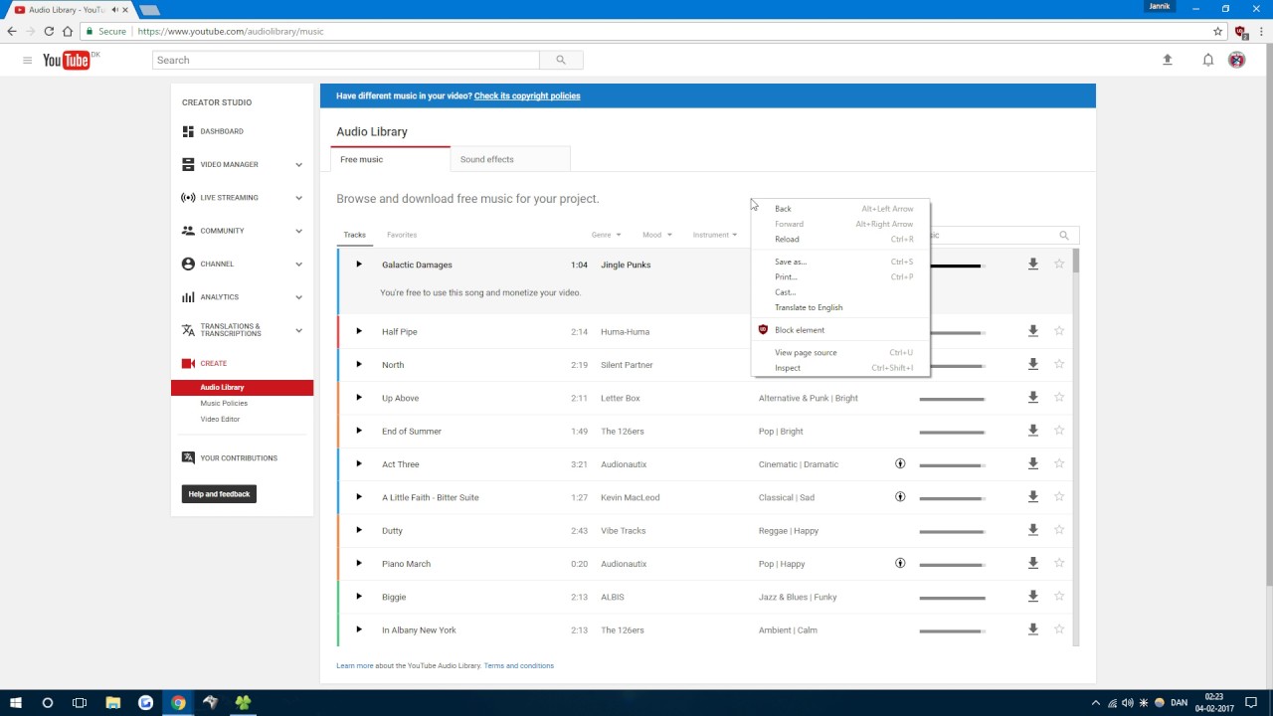Expand the Community section

[x=298, y=231]
